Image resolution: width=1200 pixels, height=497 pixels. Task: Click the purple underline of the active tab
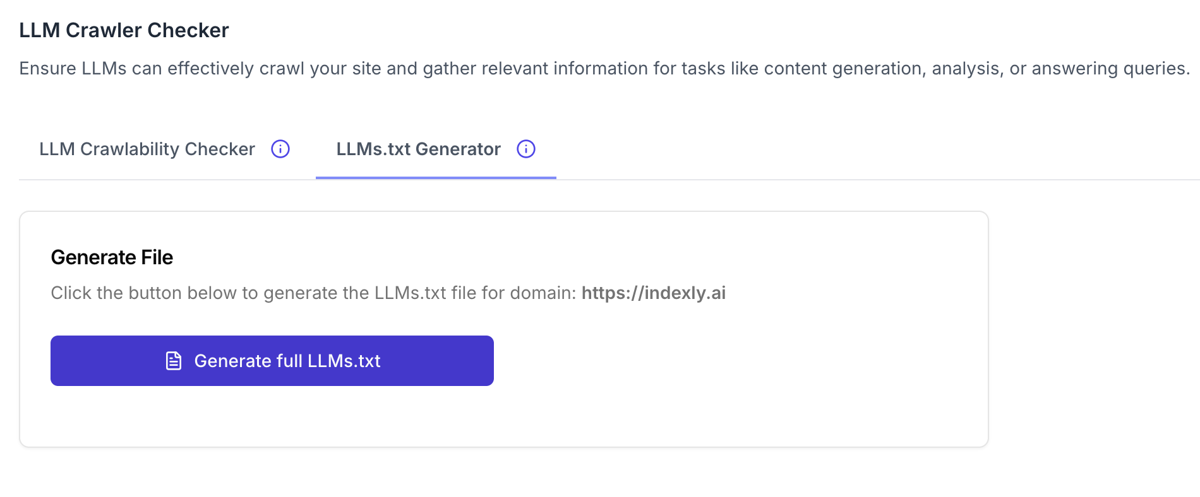(x=436, y=178)
